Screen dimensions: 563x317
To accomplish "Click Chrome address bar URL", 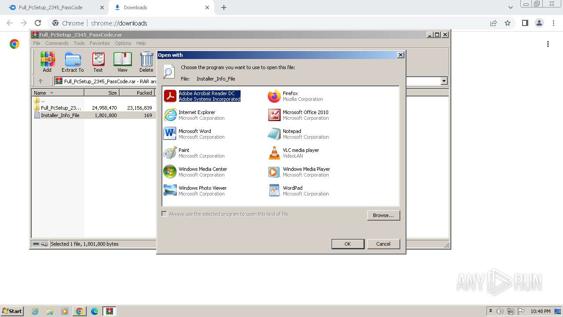I will [119, 23].
